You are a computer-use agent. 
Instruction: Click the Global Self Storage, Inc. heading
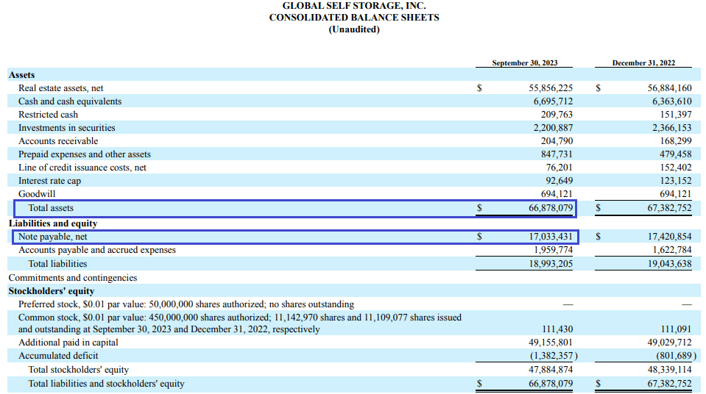[x=353, y=5]
